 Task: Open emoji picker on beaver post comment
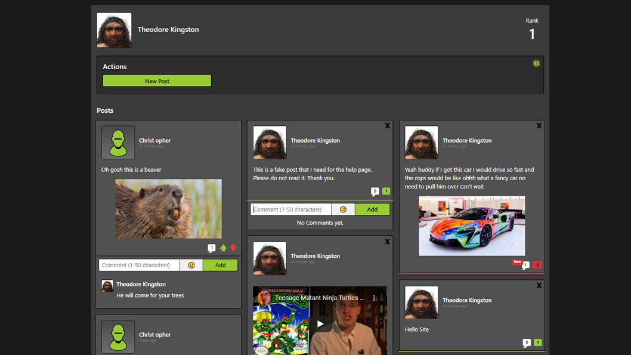coord(191,266)
